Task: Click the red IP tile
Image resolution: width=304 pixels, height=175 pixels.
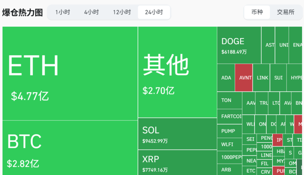Action: [x=278, y=140]
